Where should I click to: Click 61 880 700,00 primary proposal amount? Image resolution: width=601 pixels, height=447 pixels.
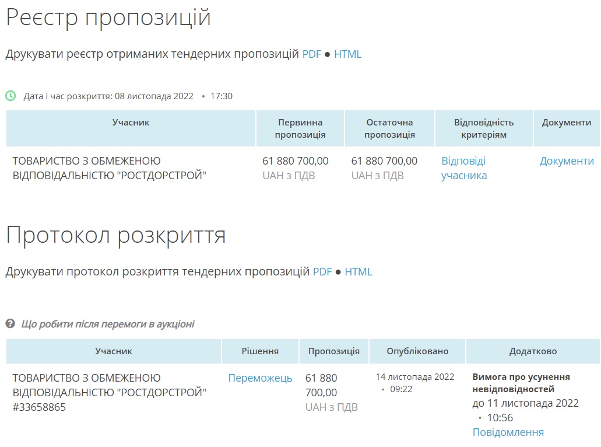pyautogui.click(x=295, y=161)
